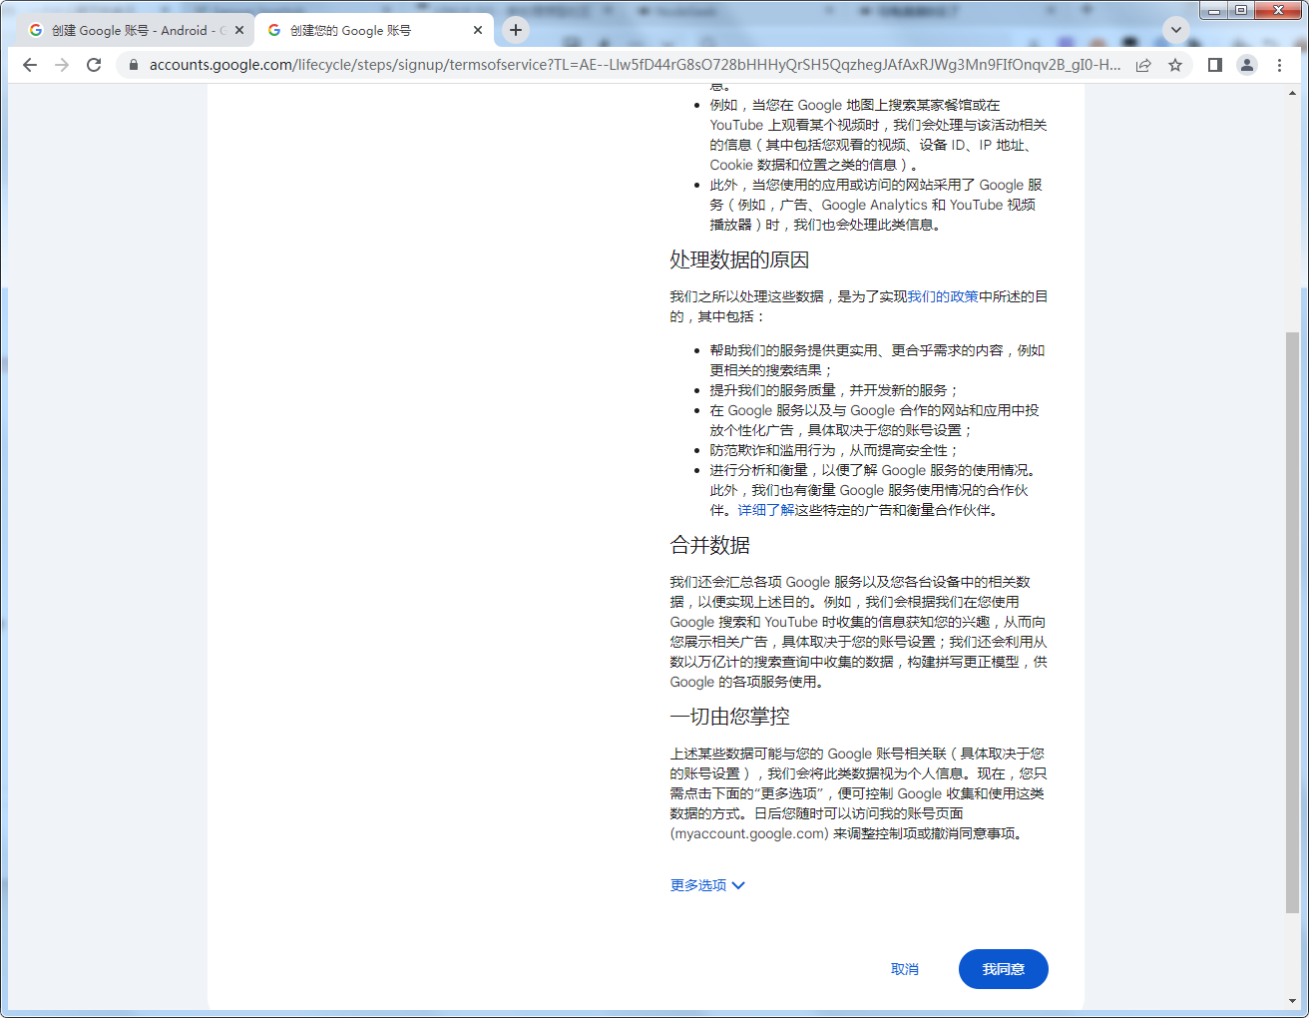The height and width of the screenshot is (1018, 1309).
Task: Open the 我们的政策 link
Action: [943, 296]
